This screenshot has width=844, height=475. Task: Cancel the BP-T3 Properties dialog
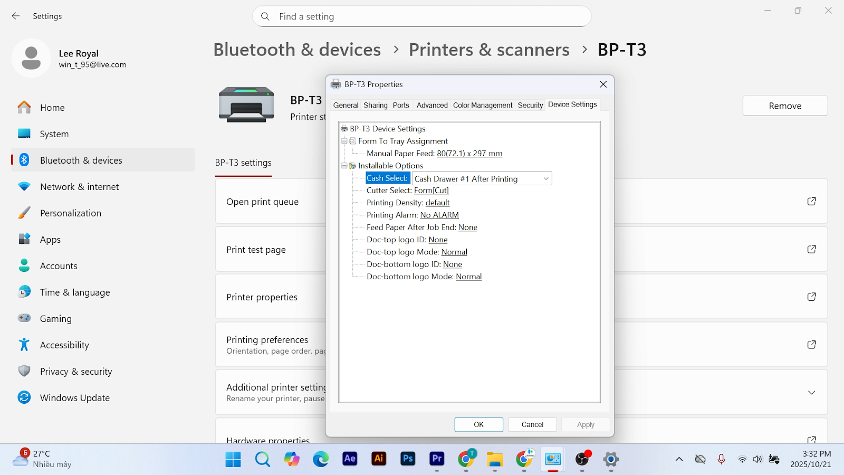pos(532,424)
